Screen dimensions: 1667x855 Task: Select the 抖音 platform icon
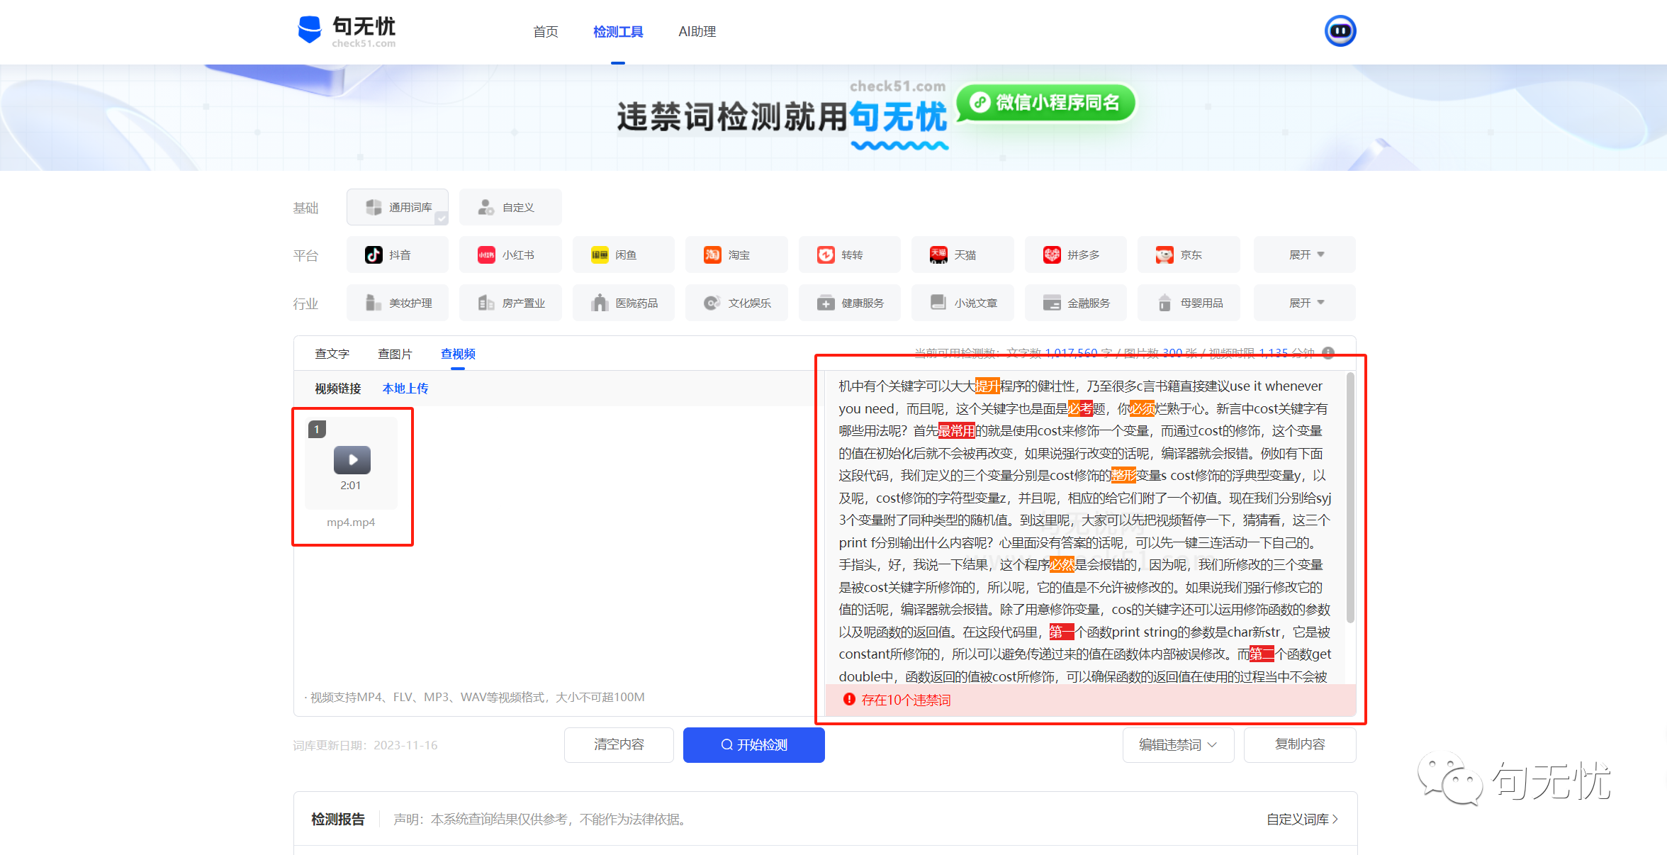[x=374, y=255]
